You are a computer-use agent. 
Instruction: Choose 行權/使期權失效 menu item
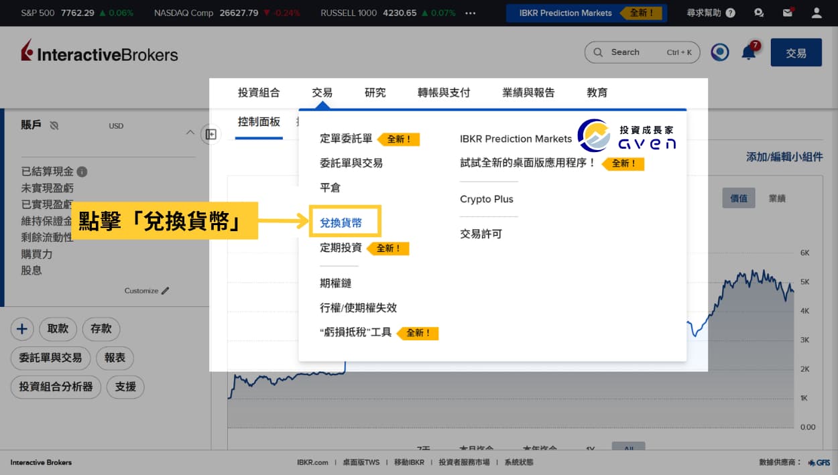coord(358,308)
